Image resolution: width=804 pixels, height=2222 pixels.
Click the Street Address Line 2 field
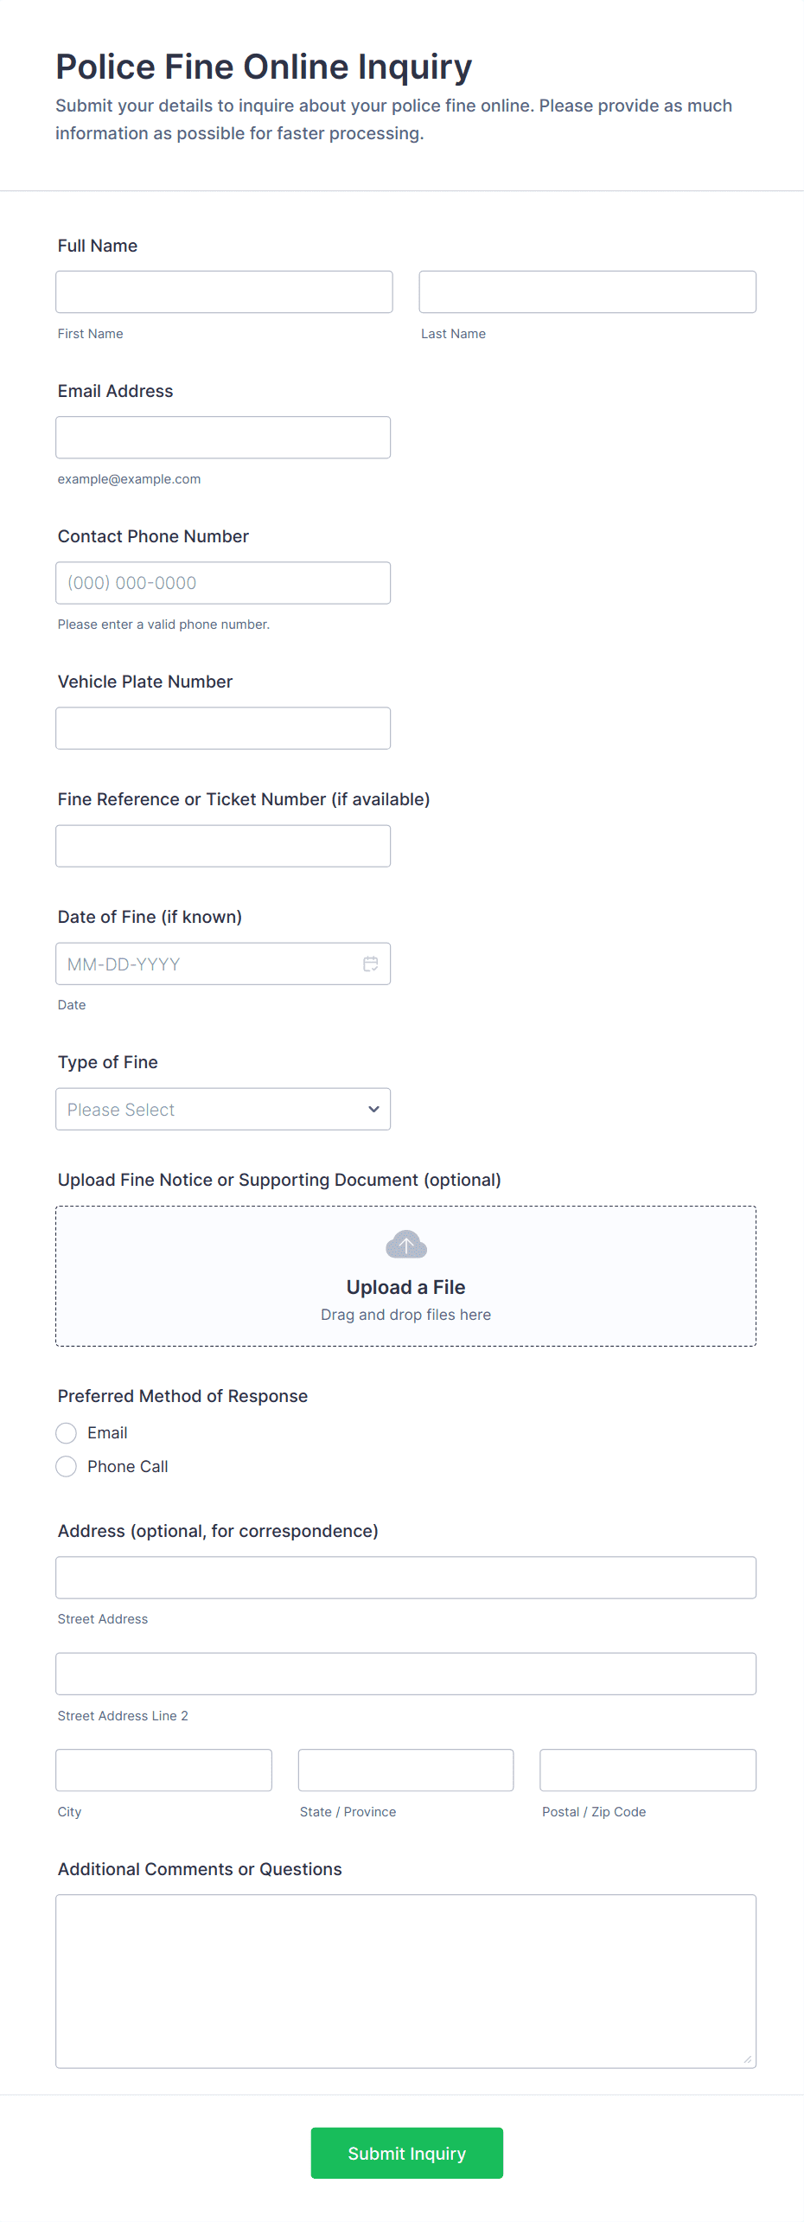pyautogui.click(x=405, y=1674)
